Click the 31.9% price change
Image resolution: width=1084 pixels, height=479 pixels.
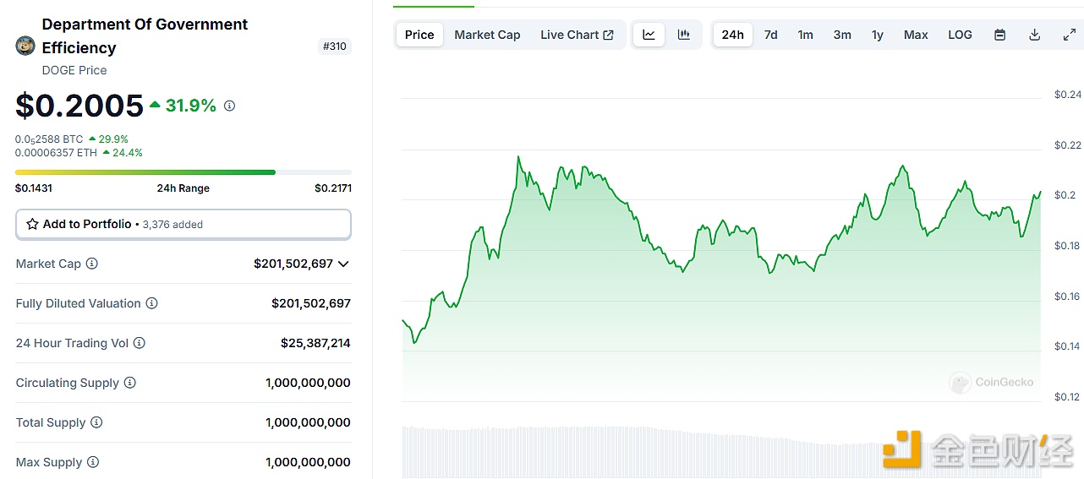[183, 106]
